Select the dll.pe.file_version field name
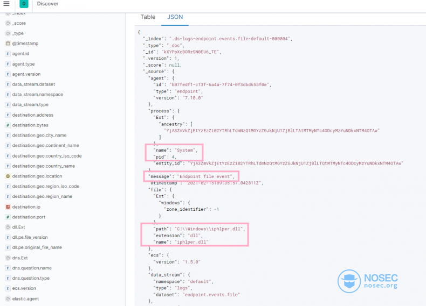Viewport: 426px width, 306px height. [30, 237]
